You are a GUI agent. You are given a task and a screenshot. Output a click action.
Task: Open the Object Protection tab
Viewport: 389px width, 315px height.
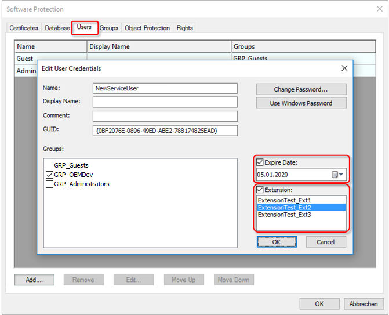[x=147, y=28]
